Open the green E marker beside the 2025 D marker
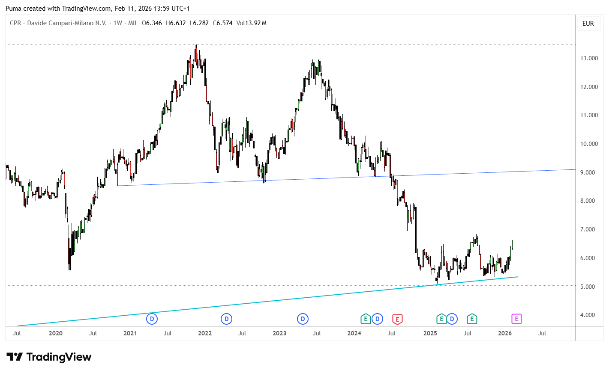Image resolution: width=609 pixels, height=373 pixels. tap(441, 319)
